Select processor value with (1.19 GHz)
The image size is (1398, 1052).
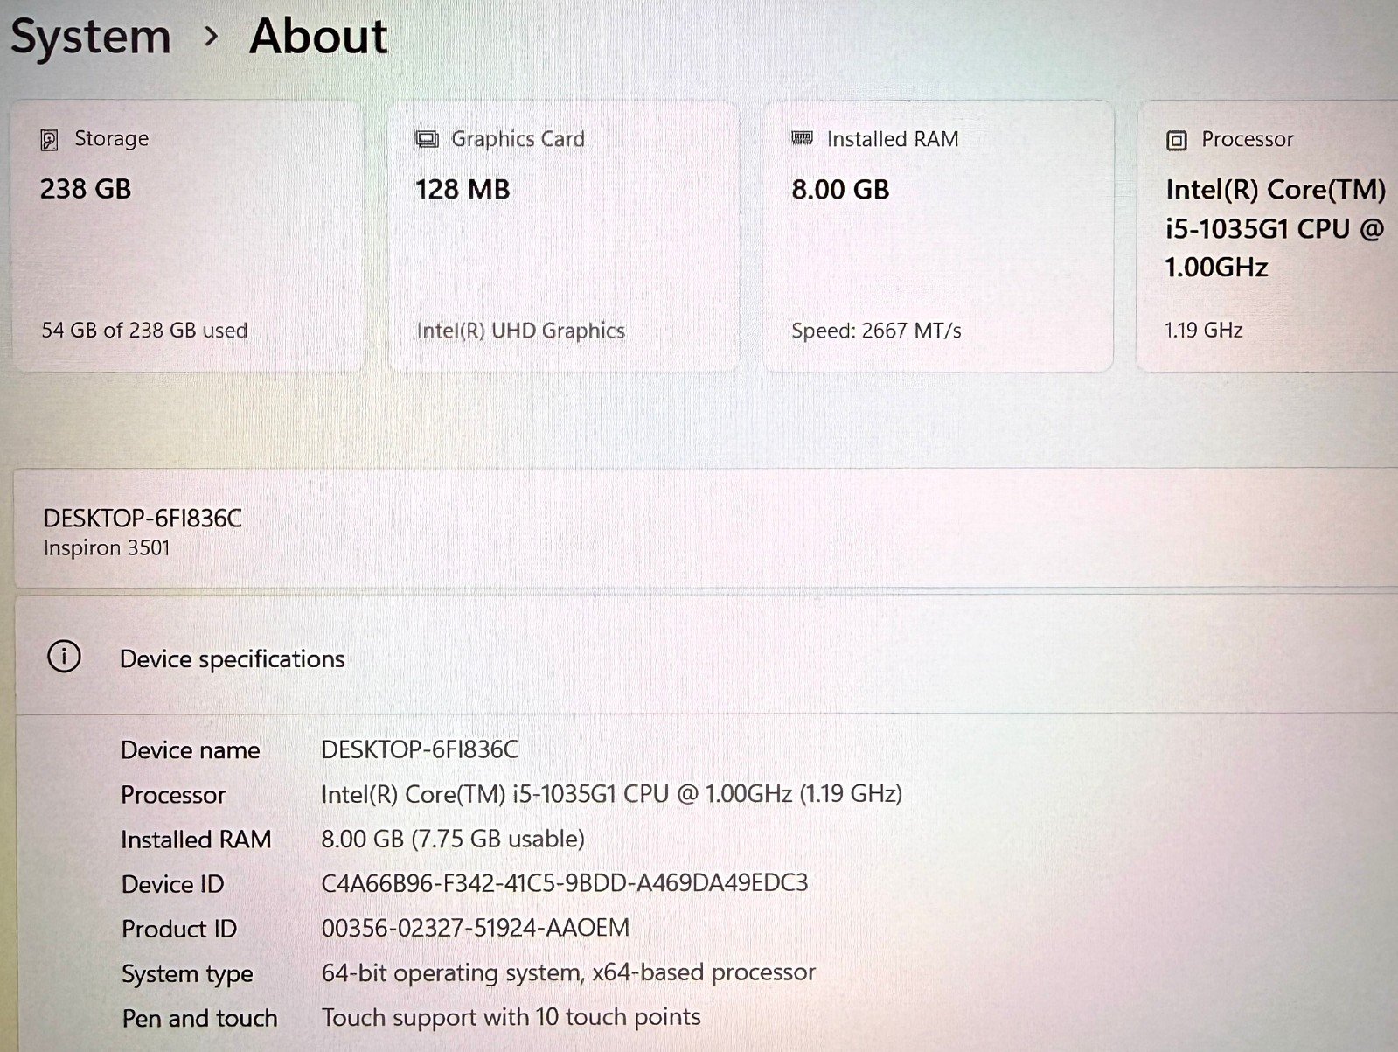[612, 794]
